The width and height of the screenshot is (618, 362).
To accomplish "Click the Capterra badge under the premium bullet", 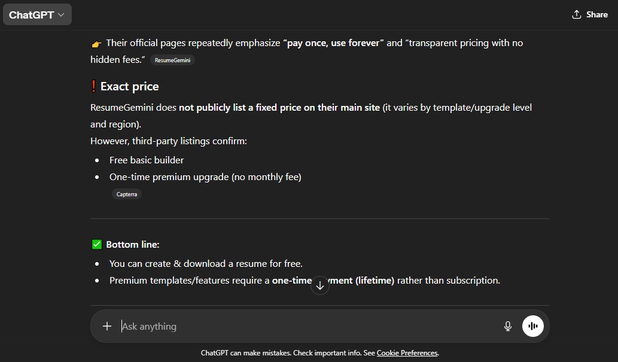I will coord(126,194).
